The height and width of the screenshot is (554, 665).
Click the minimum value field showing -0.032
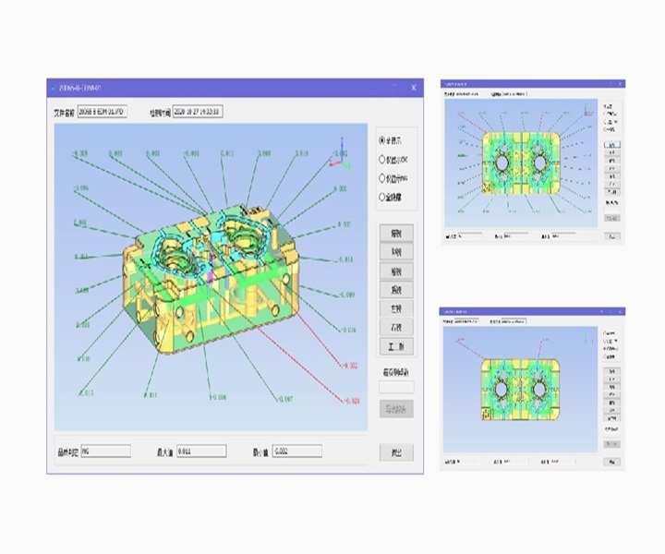(x=296, y=452)
